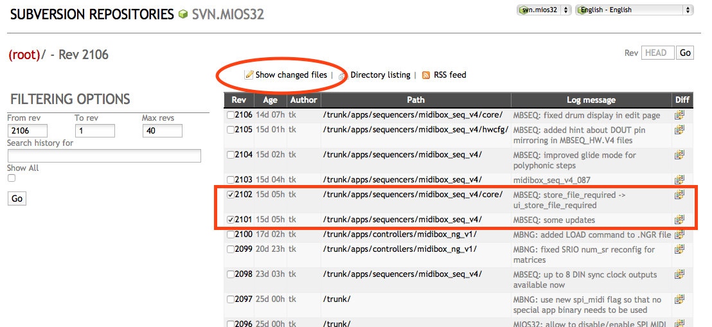Viewport: 712px width, 327px height.
Task: Click the diff icon for revision 2102
Action: [x=679, y=195]
